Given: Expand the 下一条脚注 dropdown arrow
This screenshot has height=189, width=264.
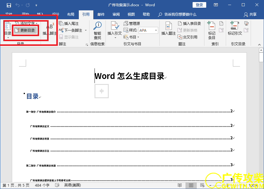Looking at the screenshot, I should coord(86,30).
